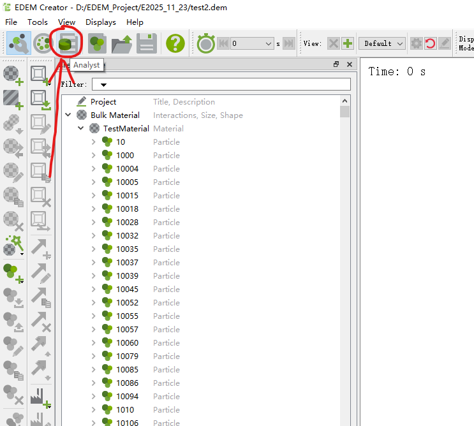Expand particle 10052 tree node

coord(93,302)
